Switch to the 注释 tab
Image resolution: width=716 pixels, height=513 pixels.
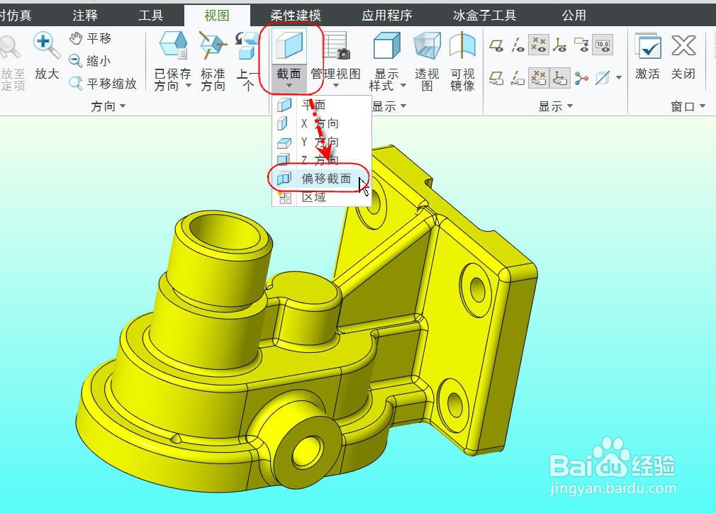(85, 15)
